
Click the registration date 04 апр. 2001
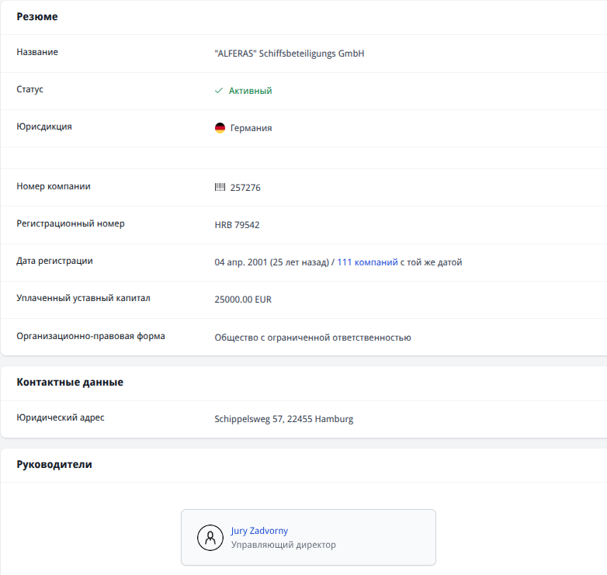pos(241,262)
